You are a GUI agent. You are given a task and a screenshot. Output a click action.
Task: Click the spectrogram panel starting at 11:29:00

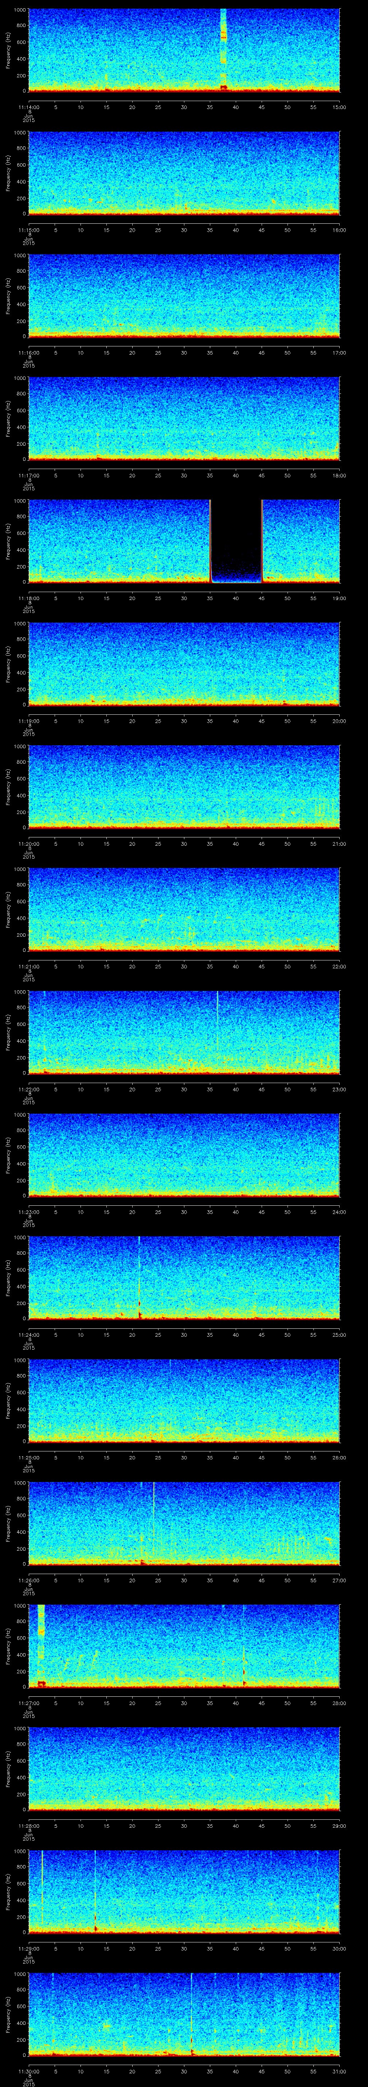click(x=184, y=1891)
